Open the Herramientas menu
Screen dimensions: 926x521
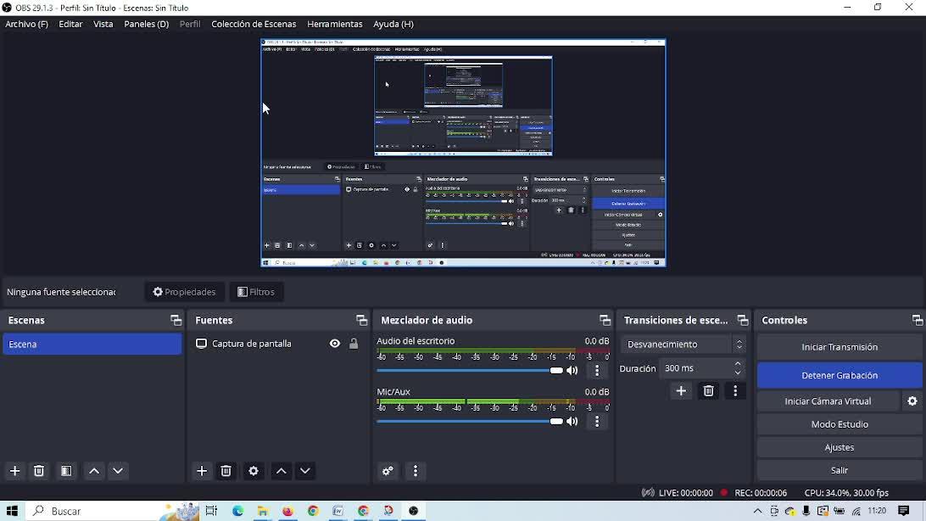pos(334,25)
